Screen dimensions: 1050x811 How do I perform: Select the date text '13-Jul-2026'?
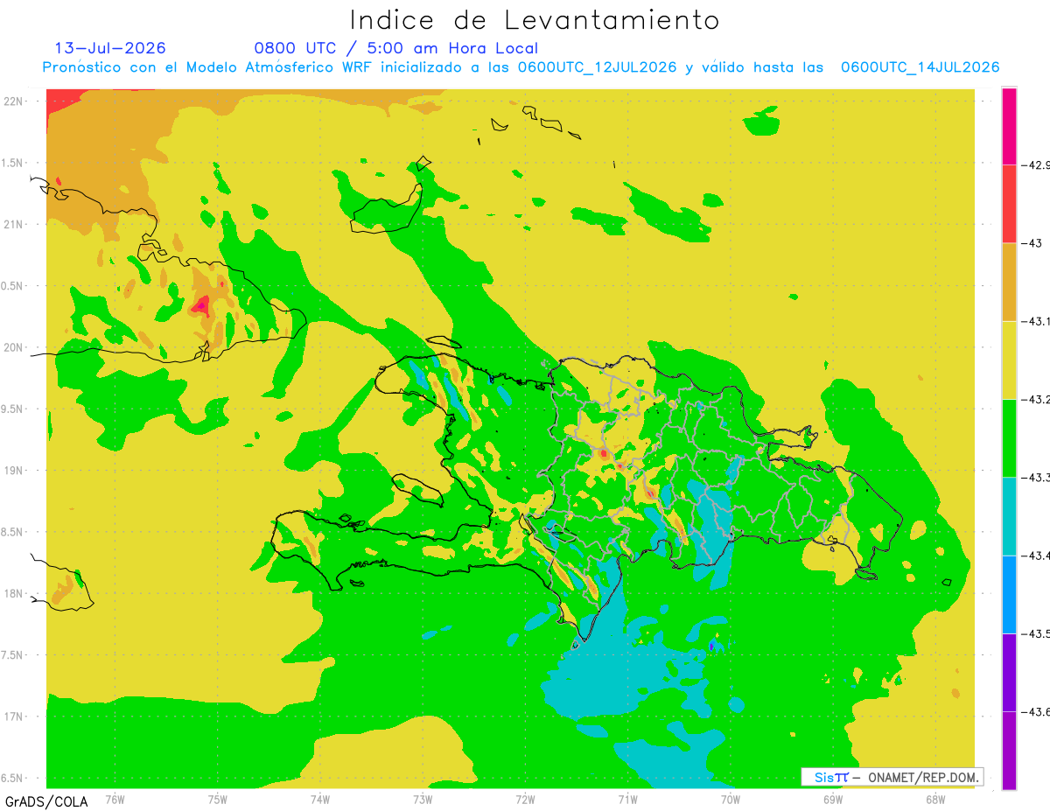coord(109,48)
